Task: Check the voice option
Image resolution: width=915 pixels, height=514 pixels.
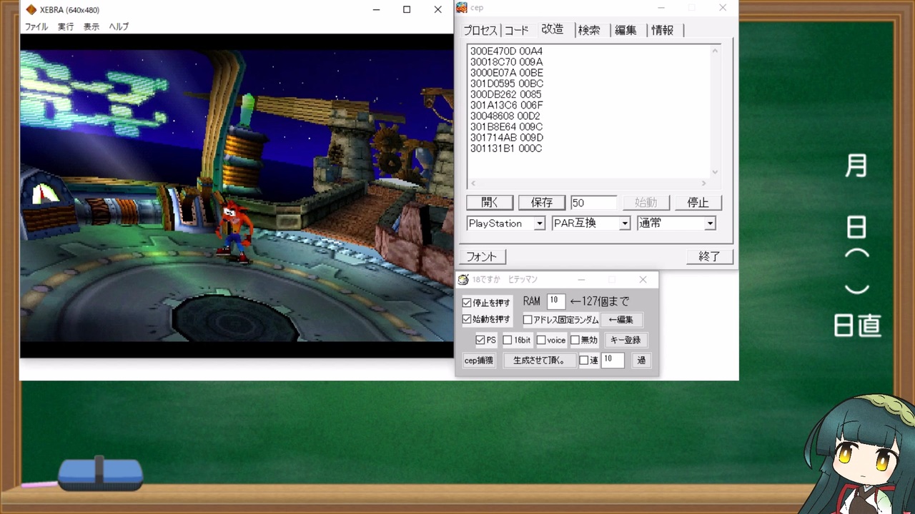Action: coord(541,341)
